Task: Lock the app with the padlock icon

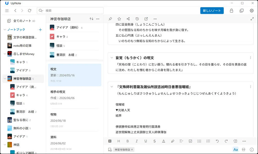Action: pyautogui.click(x=231, y=11)
